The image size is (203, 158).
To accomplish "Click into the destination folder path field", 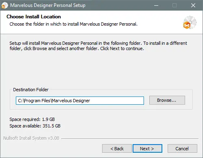I will click(80, 101).
